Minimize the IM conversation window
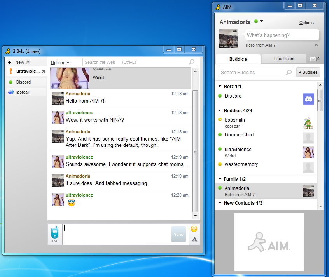Image resolution: width=329 pixels, height=277 pixels. click(169, 50)
